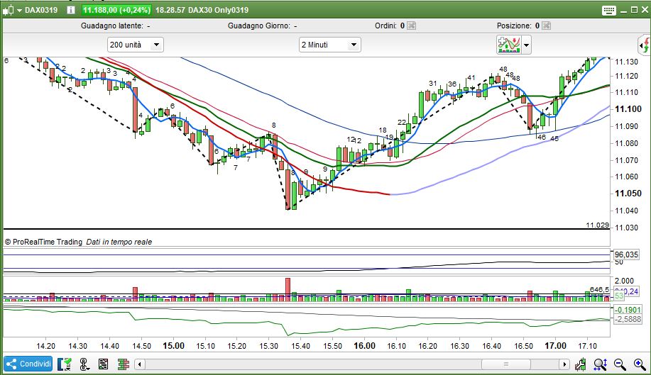Click the 11.188,00 (+0,24%) price label
Image resolution: width=651 pixels, height=375 pixels.
click(x=116, y=10)
